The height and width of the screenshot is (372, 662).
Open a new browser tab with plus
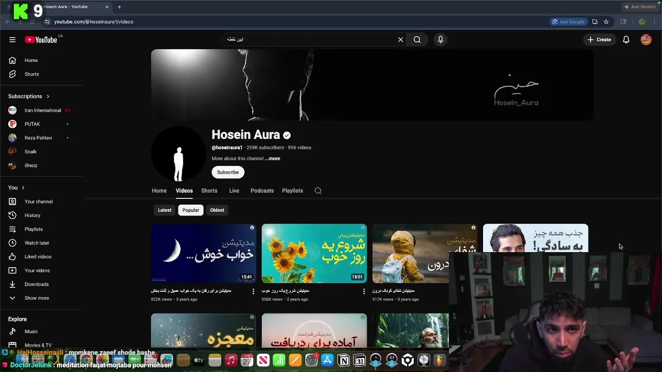pos(119,7)
